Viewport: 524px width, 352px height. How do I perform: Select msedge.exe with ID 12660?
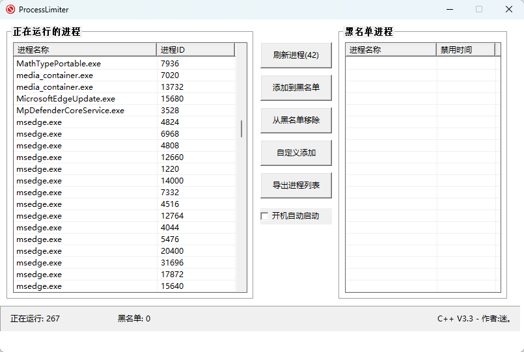(124, 157)
